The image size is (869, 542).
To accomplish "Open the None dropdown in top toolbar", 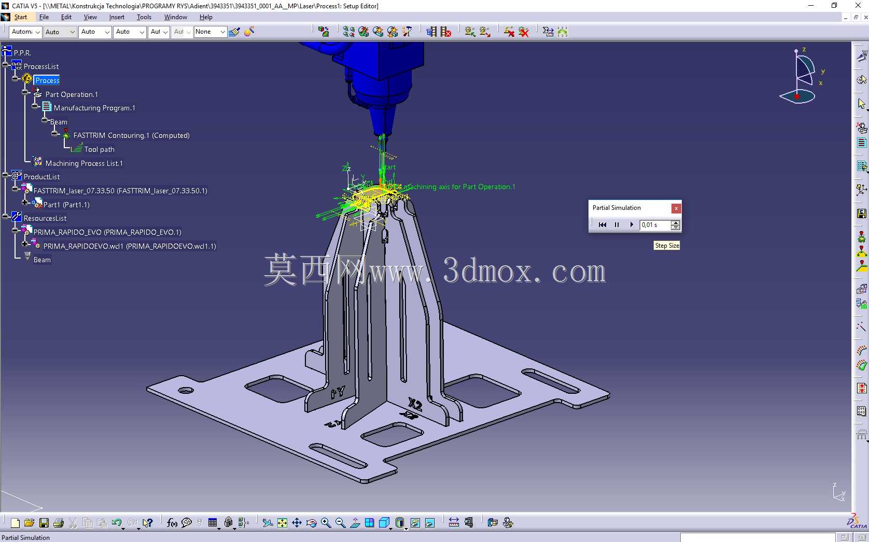I will pyautogui.click(x=210, y=32).
